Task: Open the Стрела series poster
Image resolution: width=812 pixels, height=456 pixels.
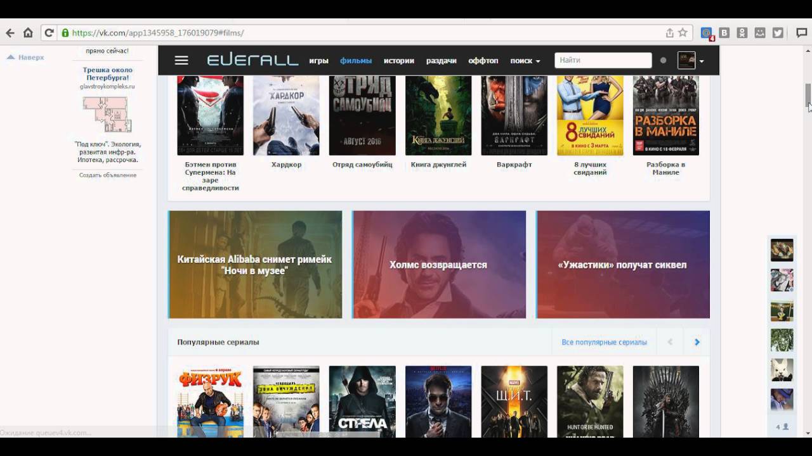Action: (x=362, y=402)
